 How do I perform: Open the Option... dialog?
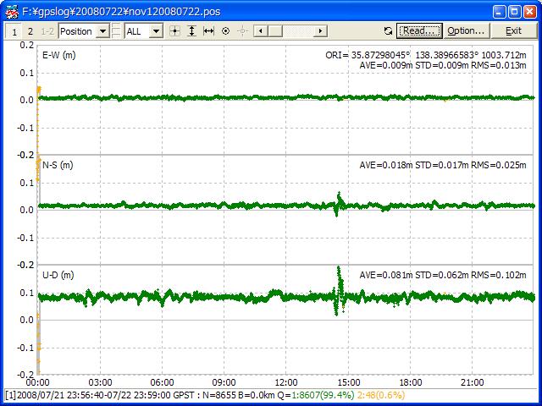[466, 31]
